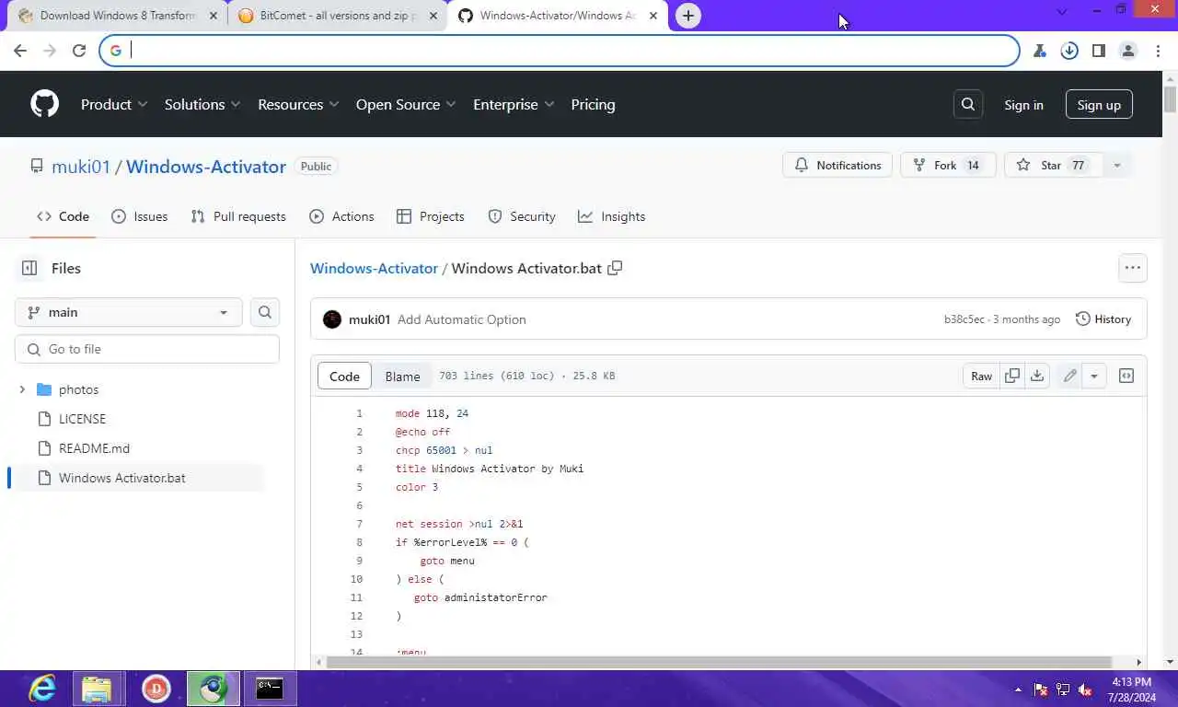
Task: Expand the Solutions menu
Action: [202, 104]
